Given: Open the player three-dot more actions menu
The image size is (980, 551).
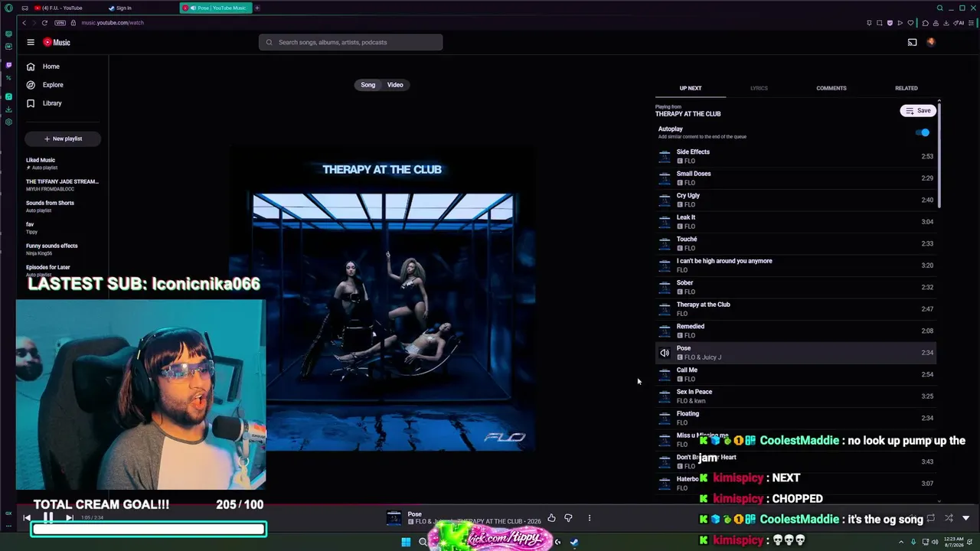Looking at the screenshot, I should coord(590,518).
